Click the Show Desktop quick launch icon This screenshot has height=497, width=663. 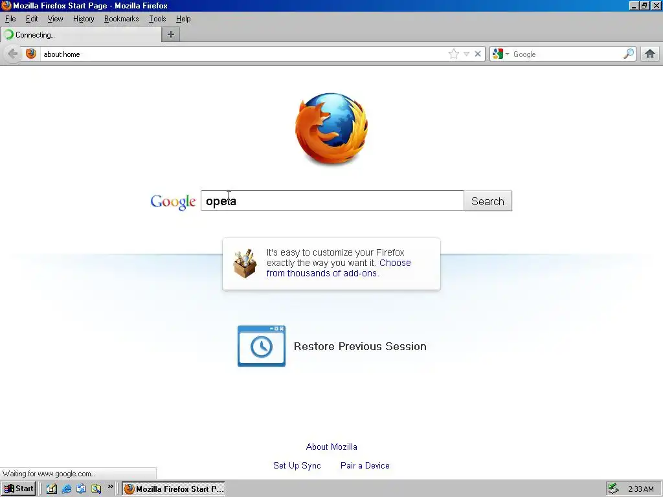(52, 489)
